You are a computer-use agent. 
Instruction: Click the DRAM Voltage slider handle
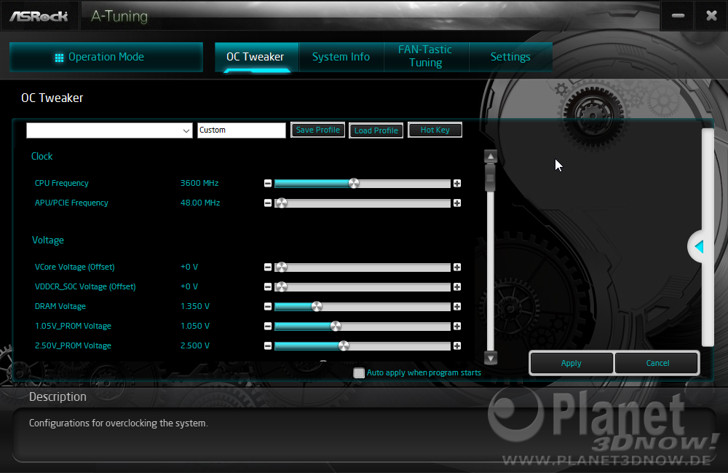[317, 307]
